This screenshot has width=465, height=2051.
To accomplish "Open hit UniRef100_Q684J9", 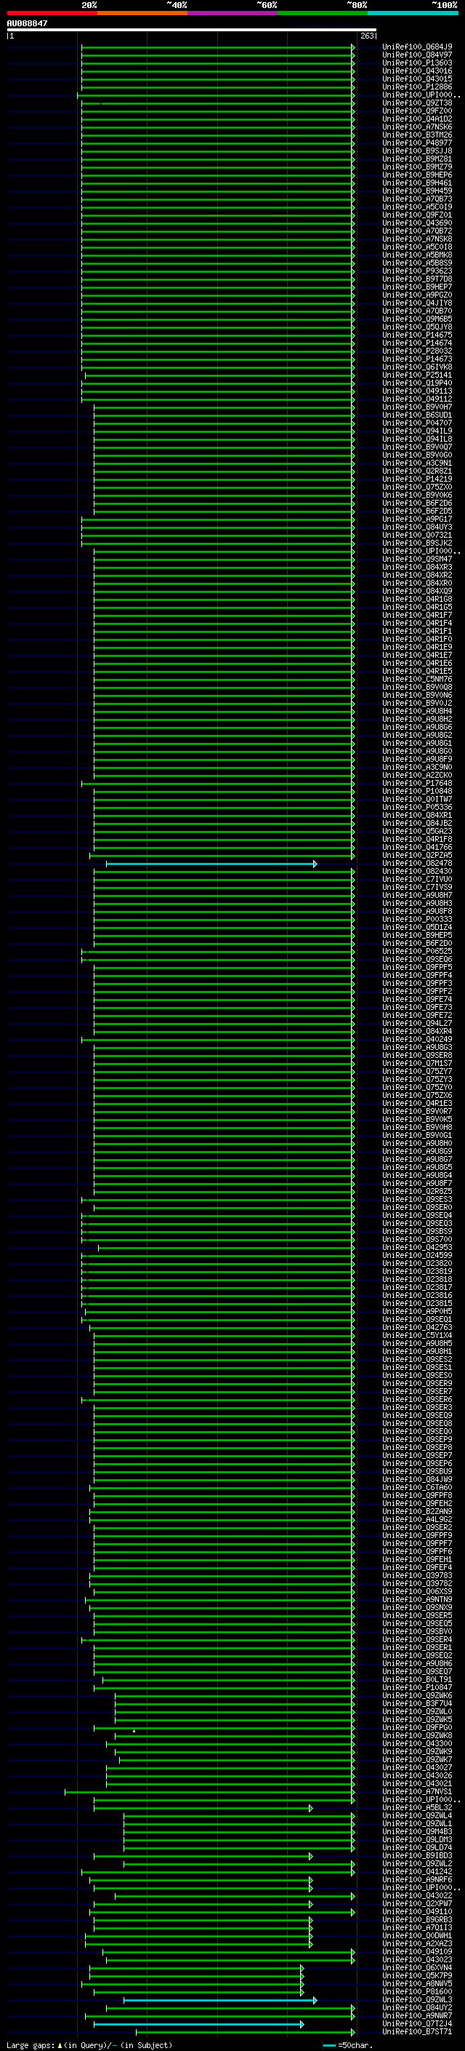I will pyautogui.click(x=417, y=47).
